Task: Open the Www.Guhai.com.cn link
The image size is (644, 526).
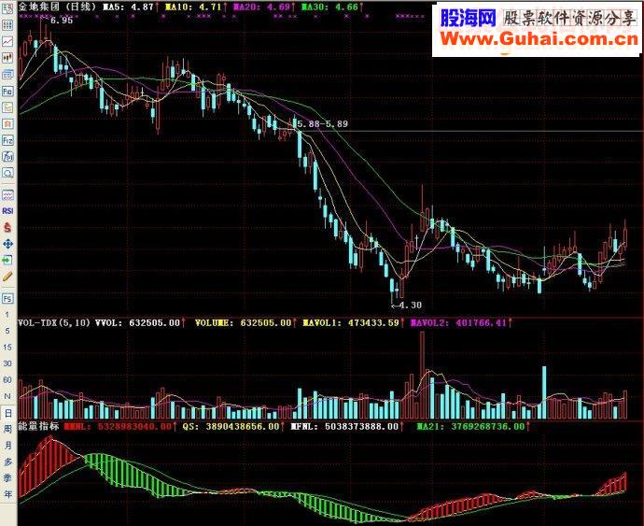Action: pyautogui.click(x=539, y=39)
